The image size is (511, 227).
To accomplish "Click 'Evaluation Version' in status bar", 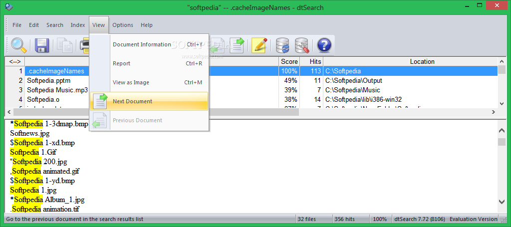I will 473,219.
